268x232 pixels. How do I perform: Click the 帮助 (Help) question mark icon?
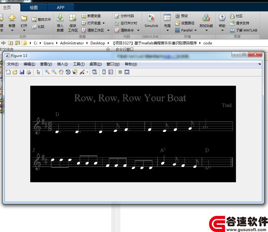[x=222, y=17]
